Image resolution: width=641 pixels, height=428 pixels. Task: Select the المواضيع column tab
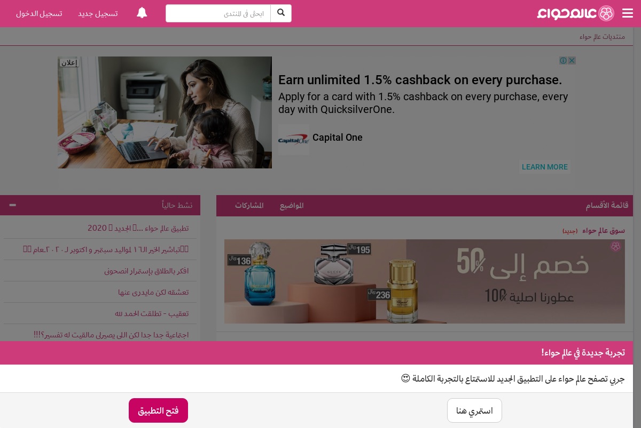(x=292, y=205)
